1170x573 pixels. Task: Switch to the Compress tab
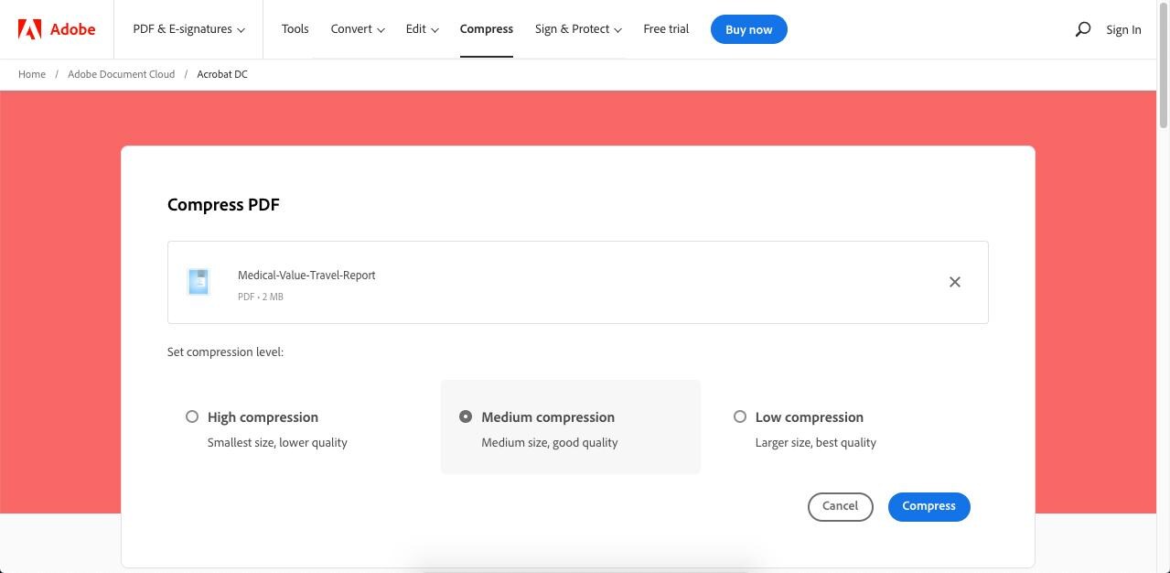click(486, 28)
